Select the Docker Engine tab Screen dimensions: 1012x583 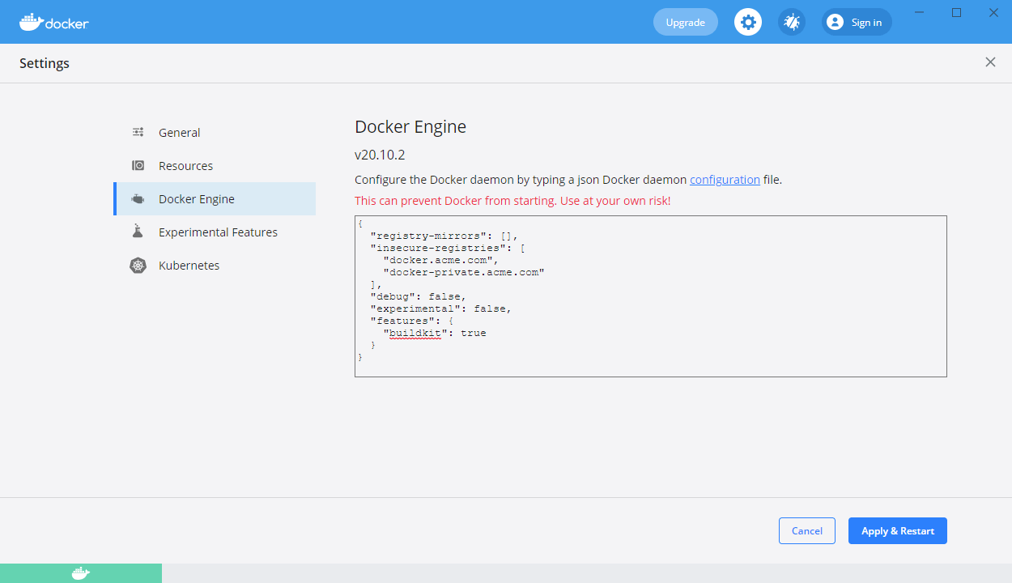215,198
